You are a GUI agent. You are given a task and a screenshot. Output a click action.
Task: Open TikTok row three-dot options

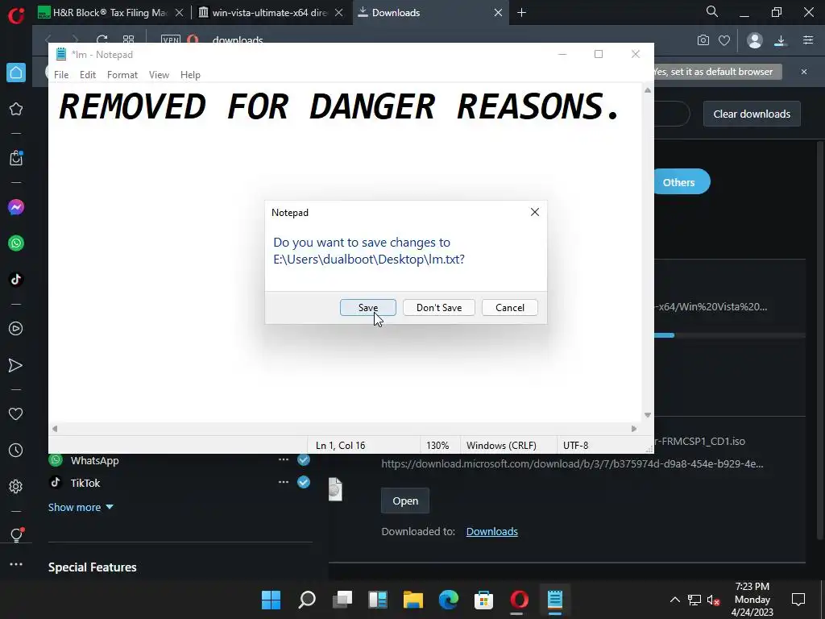tap(283, 482)
